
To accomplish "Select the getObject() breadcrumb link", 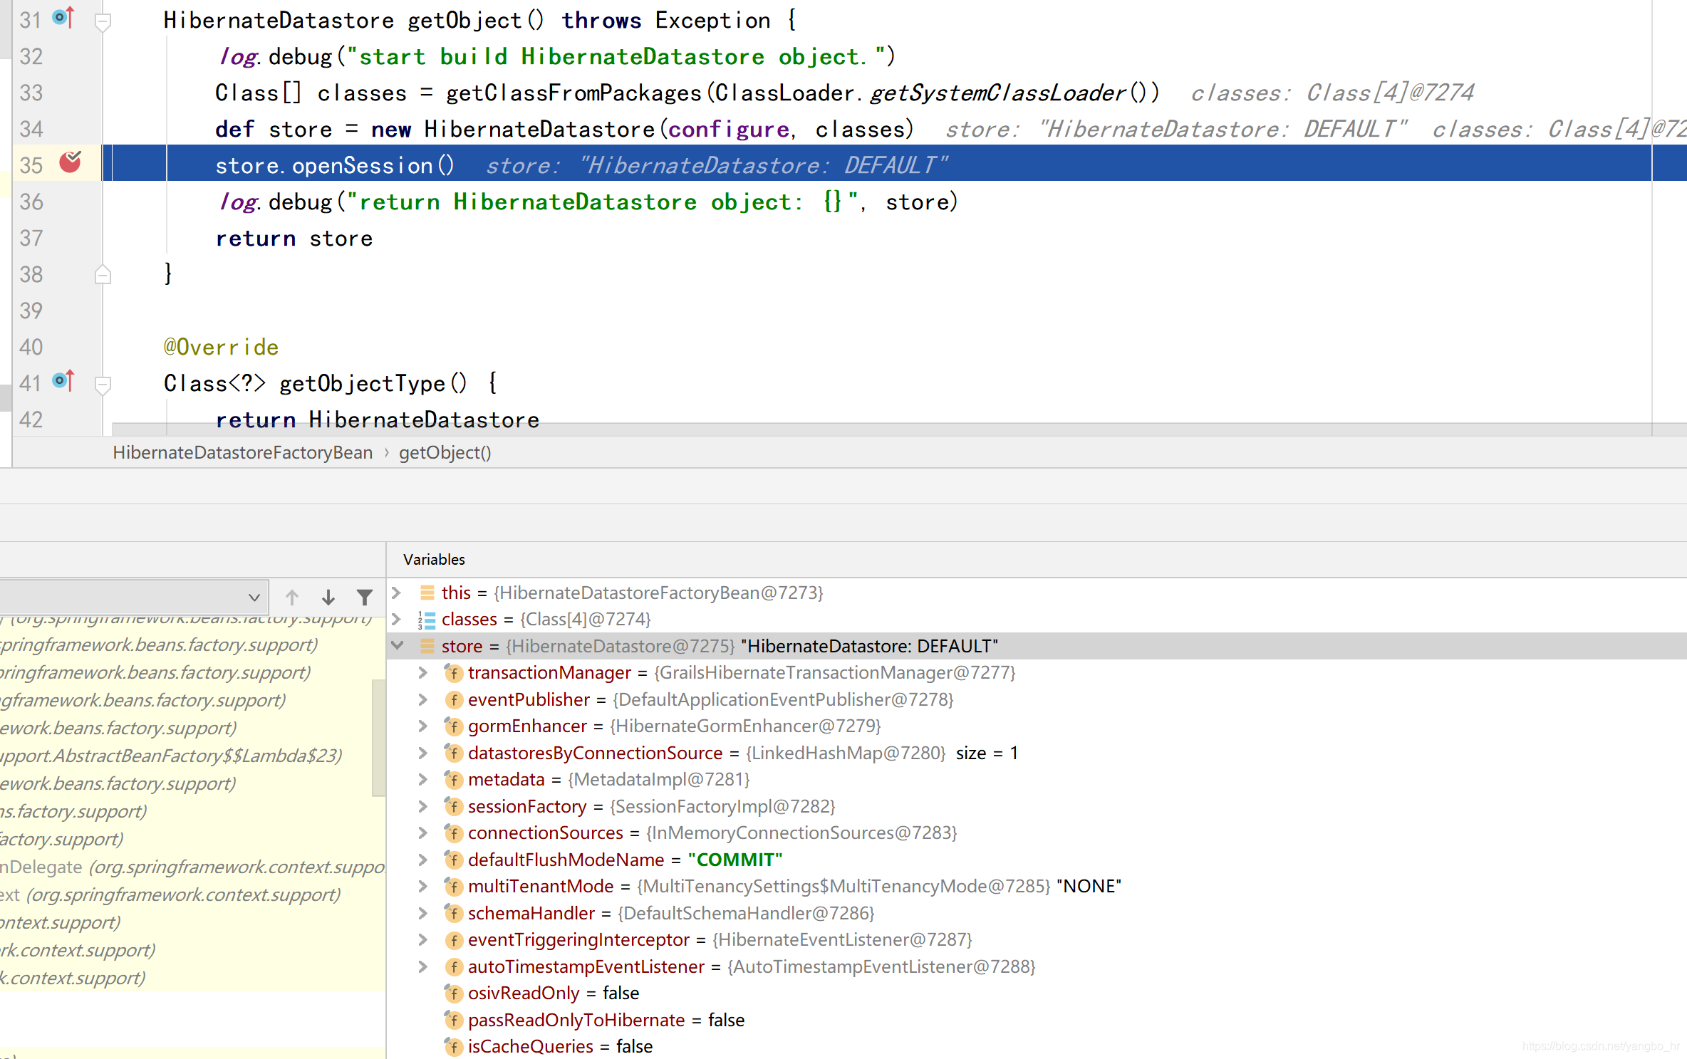I will [442, 453].
